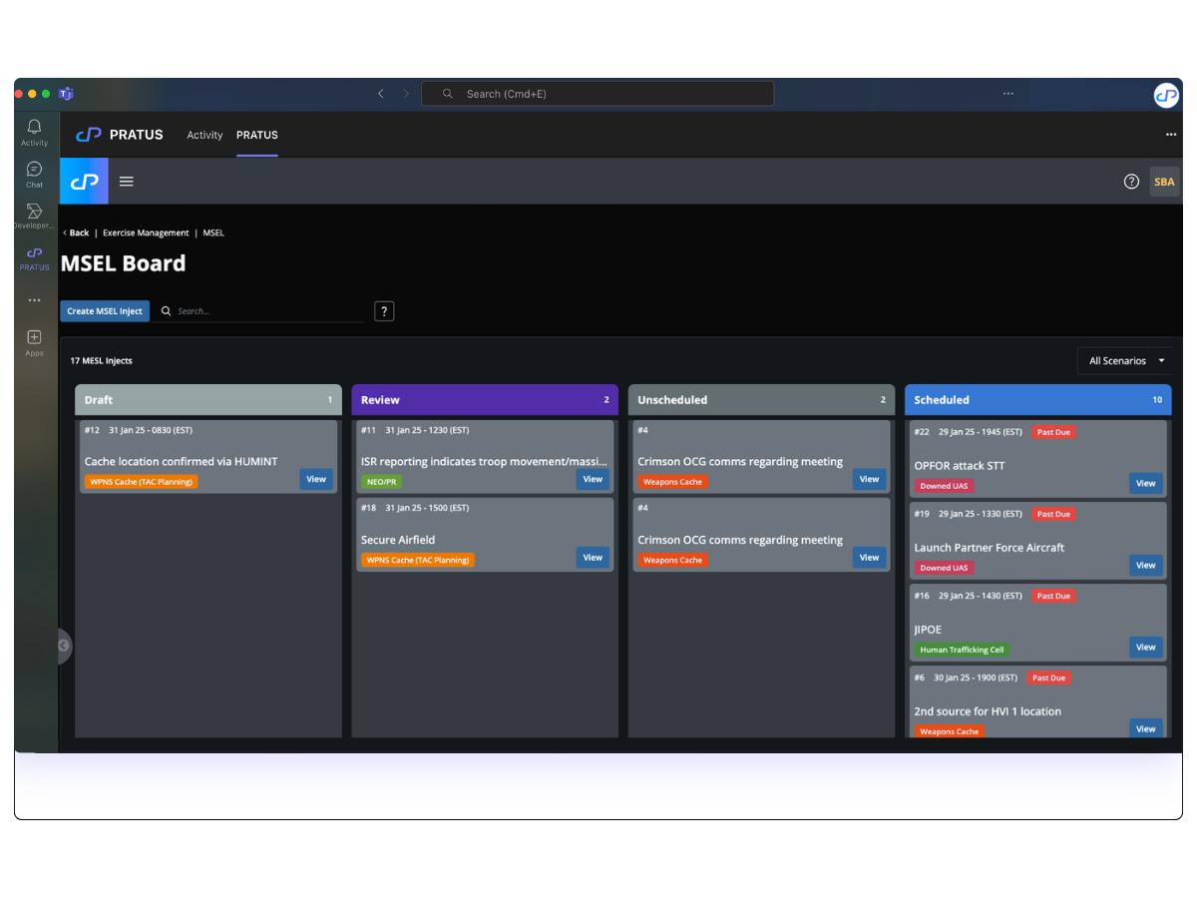Click the Exercise Management breadcrumb
This screenshot has width=1197, height=898.
(146, 232)
